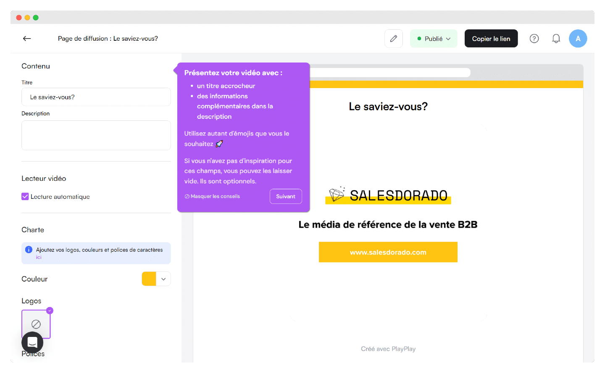
Task: Click the 'Lecteur vidéo' section heading
Action: coord(44,178)
